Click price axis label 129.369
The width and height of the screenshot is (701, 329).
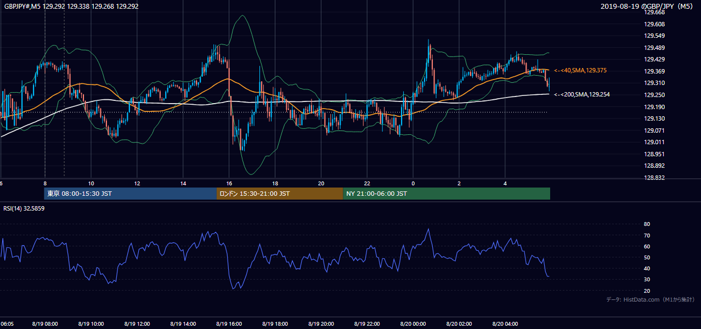(654, 71)
